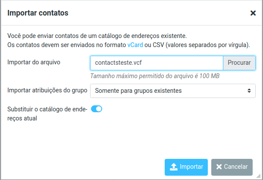Click the Importar button label
The width and height of the screenshot is (263, 180).
(x=191, y=167)
